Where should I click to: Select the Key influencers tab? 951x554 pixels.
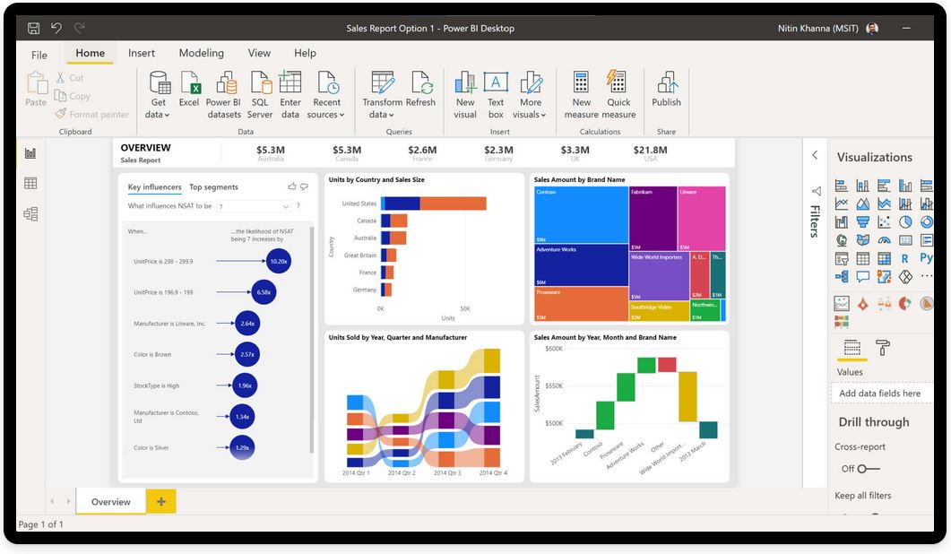[155, 186]
